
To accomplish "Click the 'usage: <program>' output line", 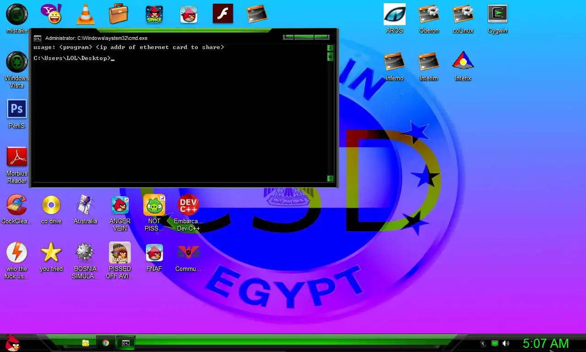I will point(129,47).
